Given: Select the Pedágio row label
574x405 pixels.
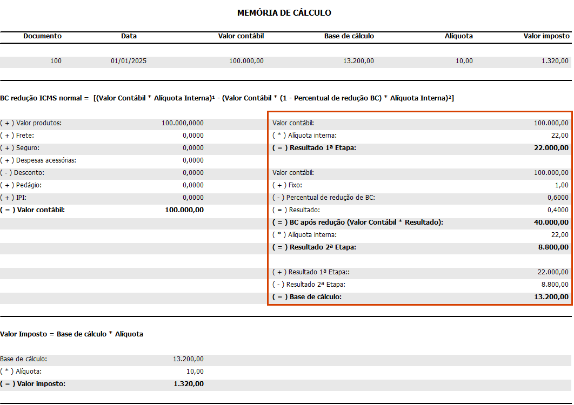Looking at the screenshot, I should (x=21, y=185).
